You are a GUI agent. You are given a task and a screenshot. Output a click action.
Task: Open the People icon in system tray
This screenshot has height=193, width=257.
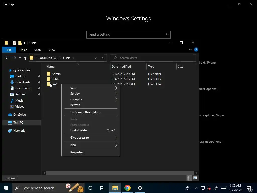187,188
